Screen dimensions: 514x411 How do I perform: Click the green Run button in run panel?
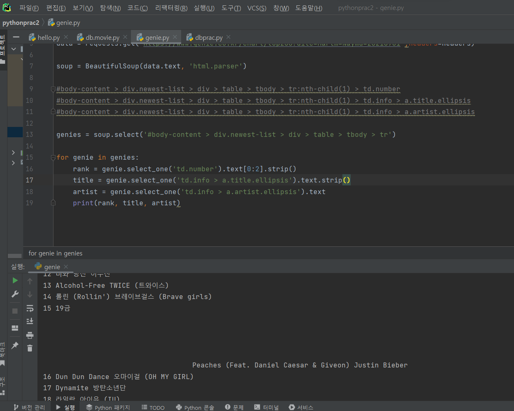click(x=15, y=281)
